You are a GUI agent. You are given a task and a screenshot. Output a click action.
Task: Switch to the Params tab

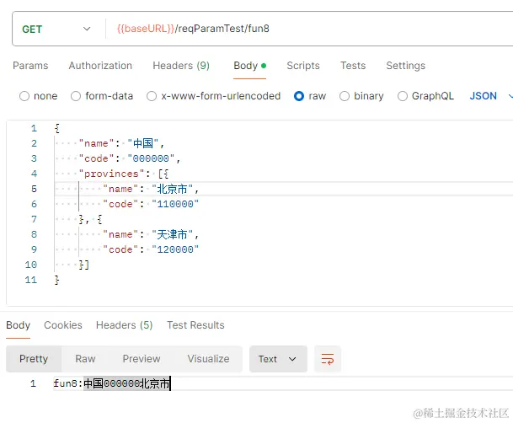[x=30, y=66]
